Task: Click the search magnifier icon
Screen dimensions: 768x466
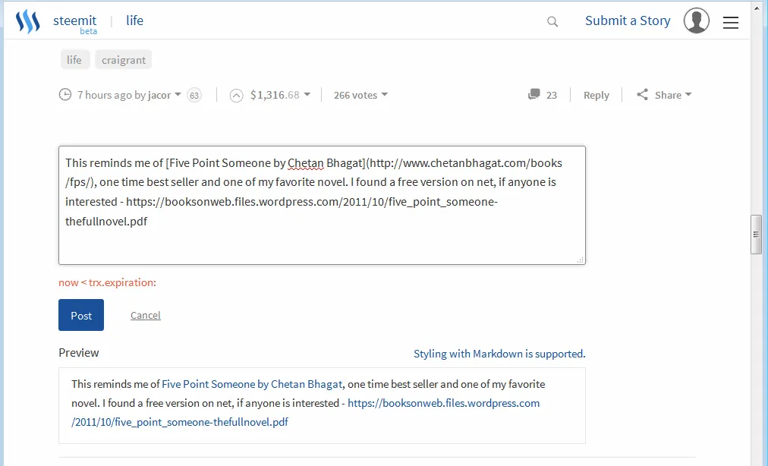Action: (x=552, y=21)
